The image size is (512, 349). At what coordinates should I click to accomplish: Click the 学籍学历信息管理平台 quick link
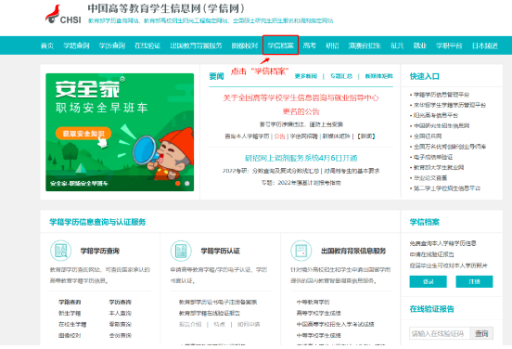pos(442,95)
